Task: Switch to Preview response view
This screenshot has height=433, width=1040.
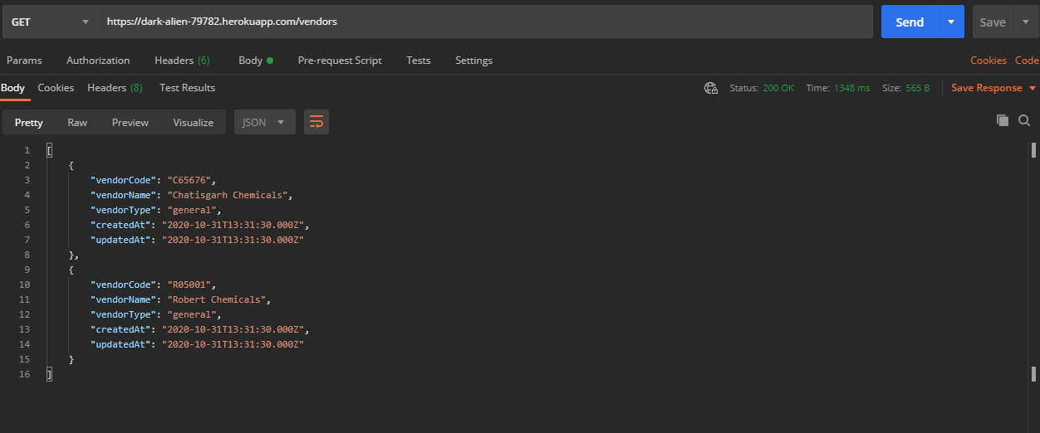Action: point(130,122)
